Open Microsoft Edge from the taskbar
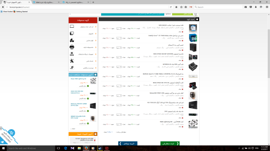 tap(65, 148)
